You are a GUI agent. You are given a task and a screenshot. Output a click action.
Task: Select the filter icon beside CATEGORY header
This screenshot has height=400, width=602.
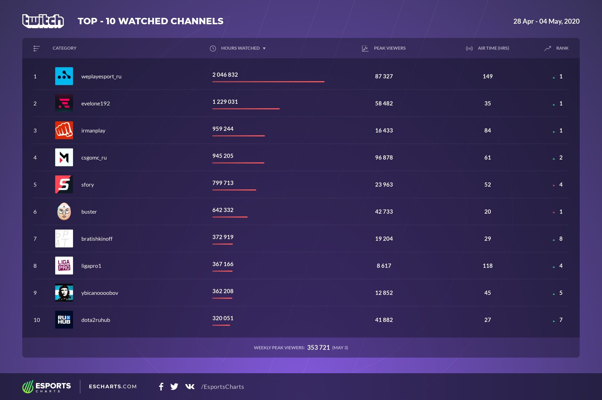point(37,48)
